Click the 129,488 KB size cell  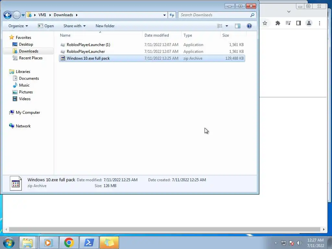pos(234,58)
